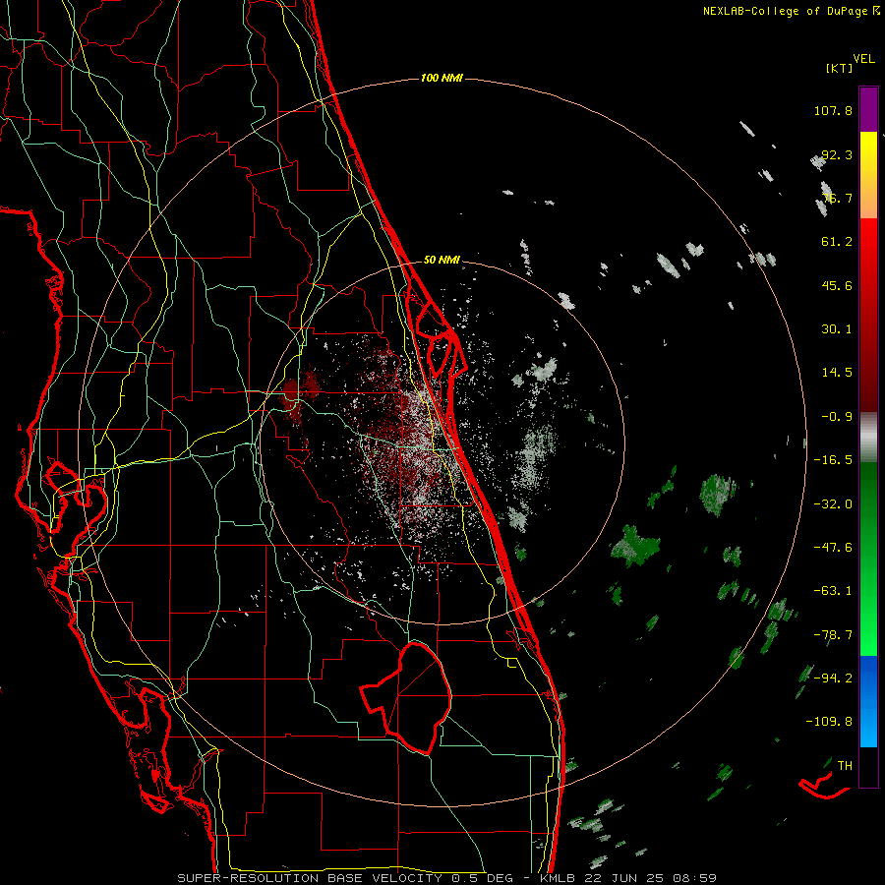Select the -16.5 legend value

pyautogui.click(x=833, y=460)
